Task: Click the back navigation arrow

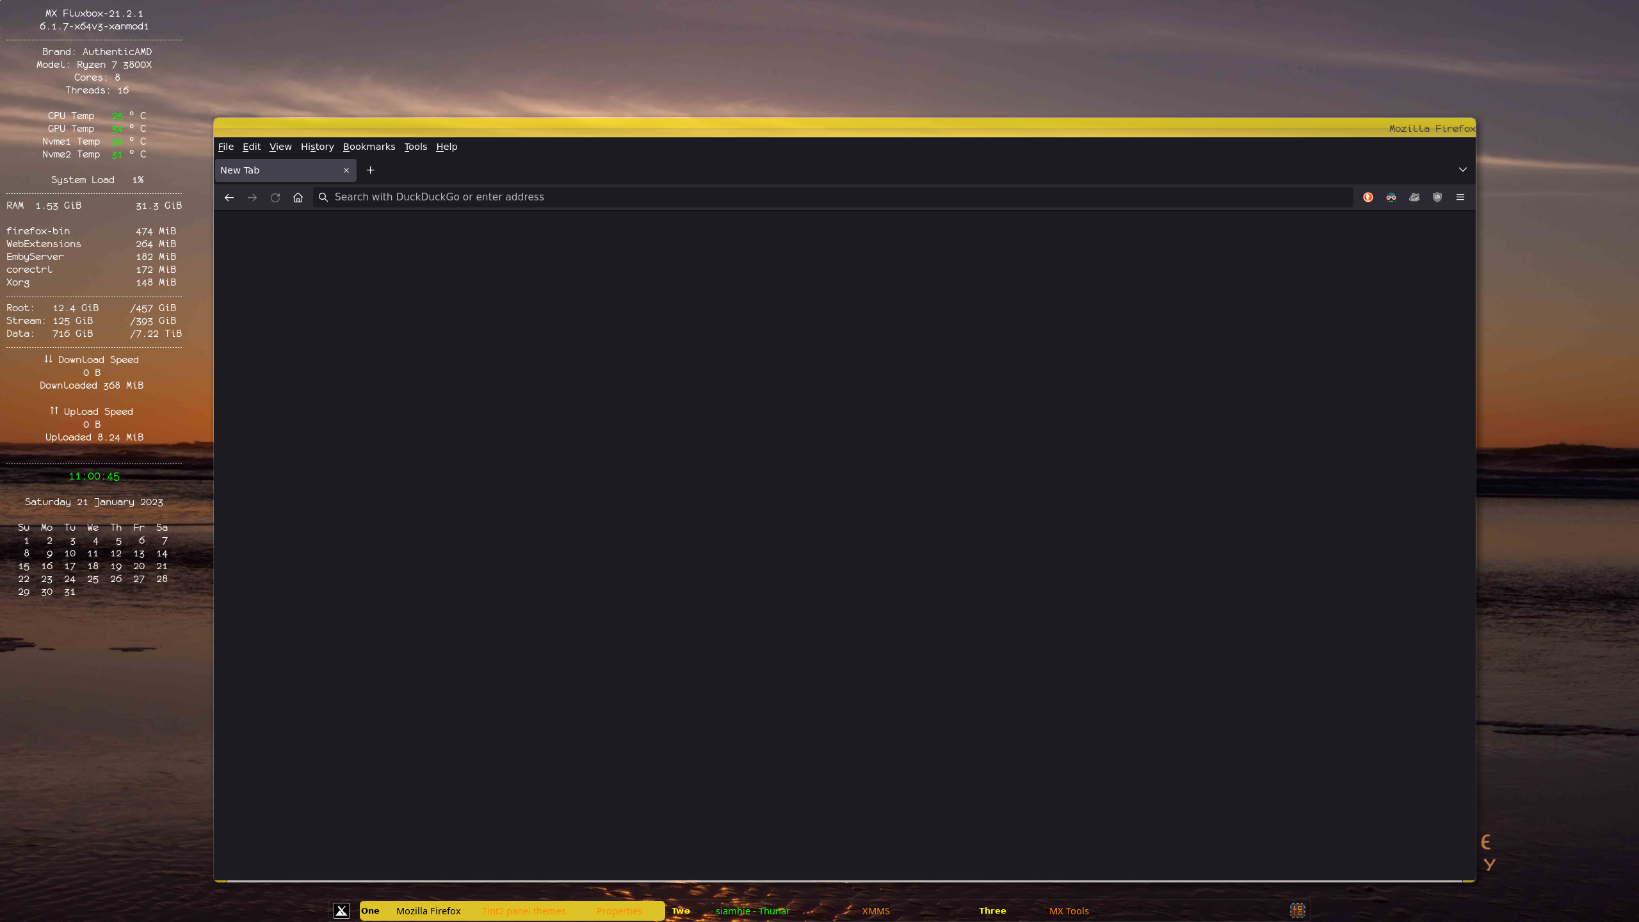Action: coord(229,197)
